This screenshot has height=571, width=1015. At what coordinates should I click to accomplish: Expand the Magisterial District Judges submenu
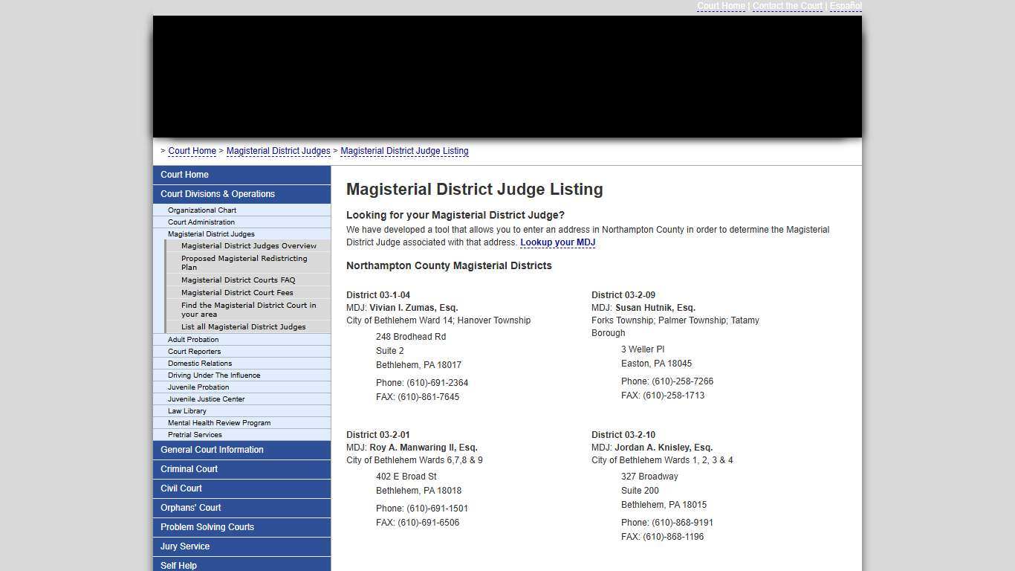click(210, 233)
